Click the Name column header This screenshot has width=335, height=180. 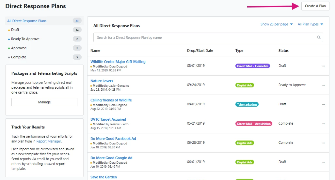click(x=95, y=51)
